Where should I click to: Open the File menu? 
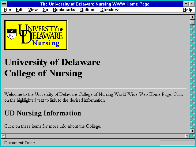7,10
